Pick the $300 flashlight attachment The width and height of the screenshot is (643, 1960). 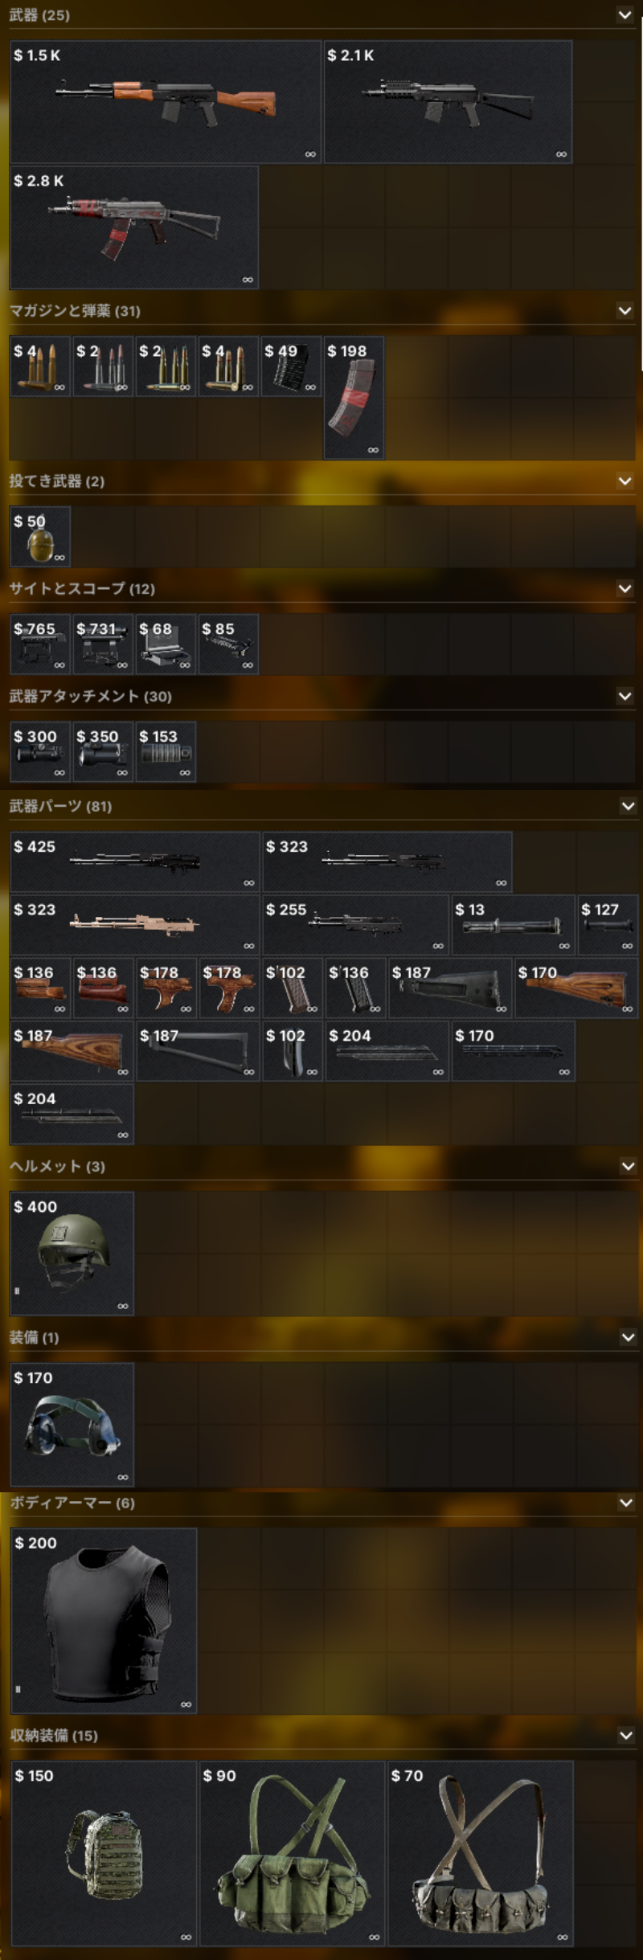point(40,751)
